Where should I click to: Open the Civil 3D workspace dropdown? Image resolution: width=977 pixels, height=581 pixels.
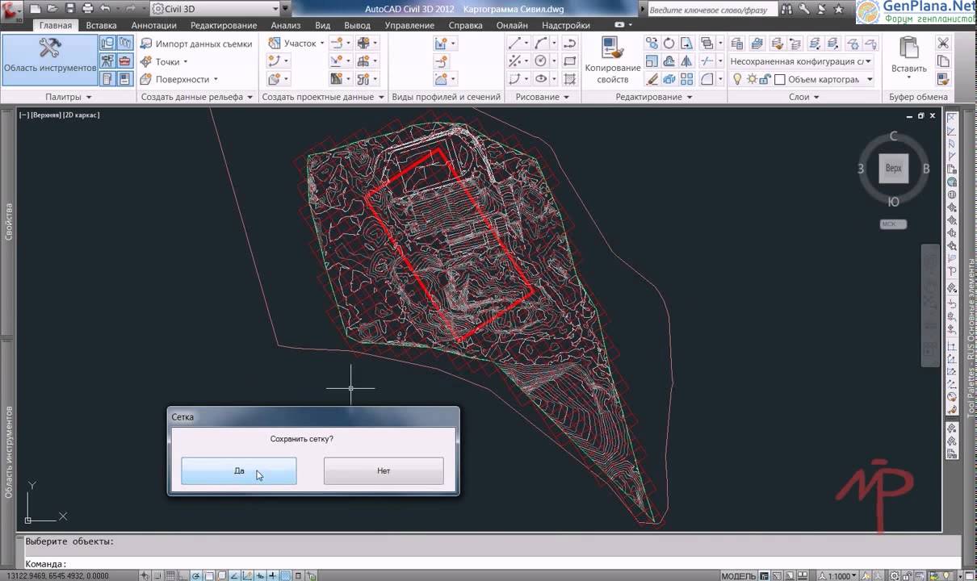pyautogui.click(x=215, y=9)
